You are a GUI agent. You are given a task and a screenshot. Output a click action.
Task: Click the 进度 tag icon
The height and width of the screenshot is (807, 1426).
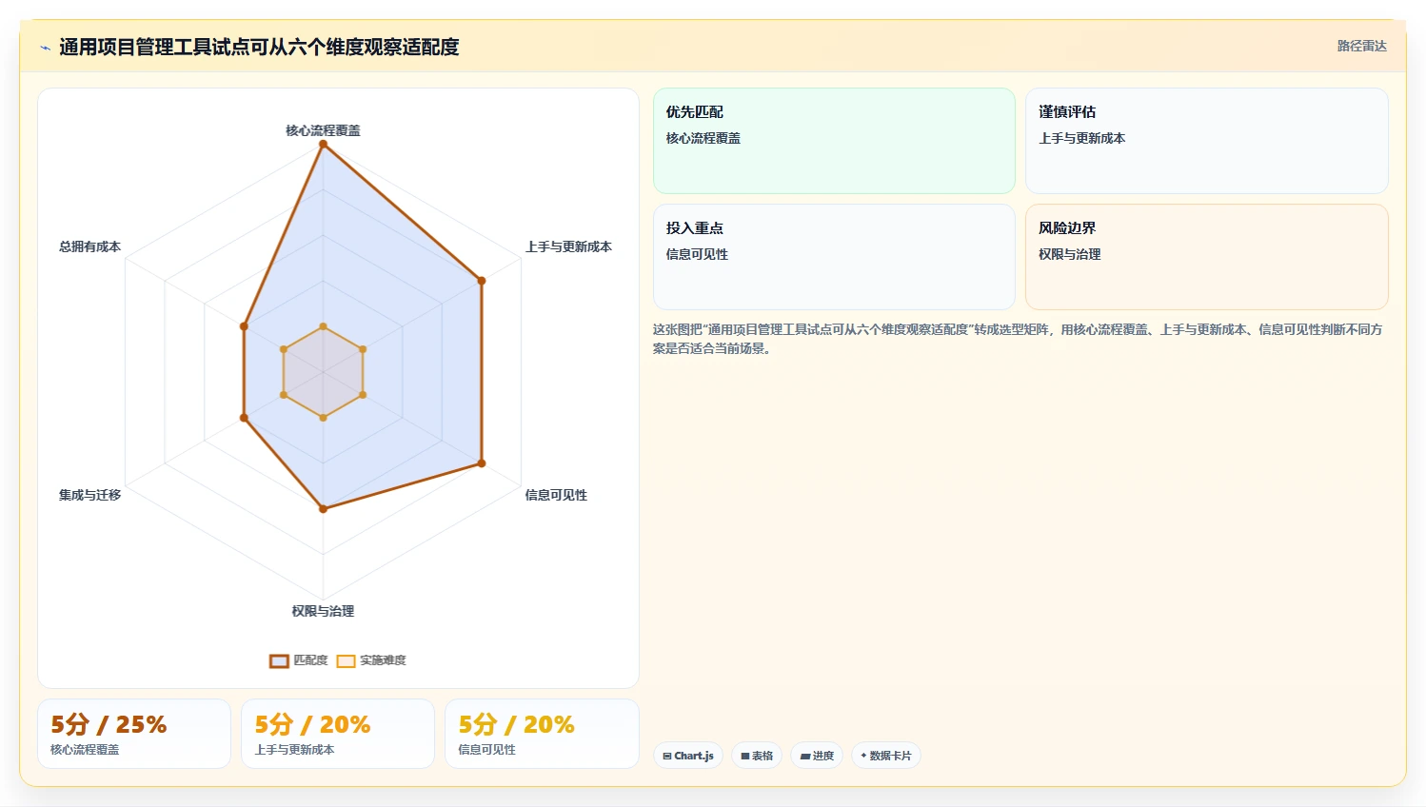point(805,756)
